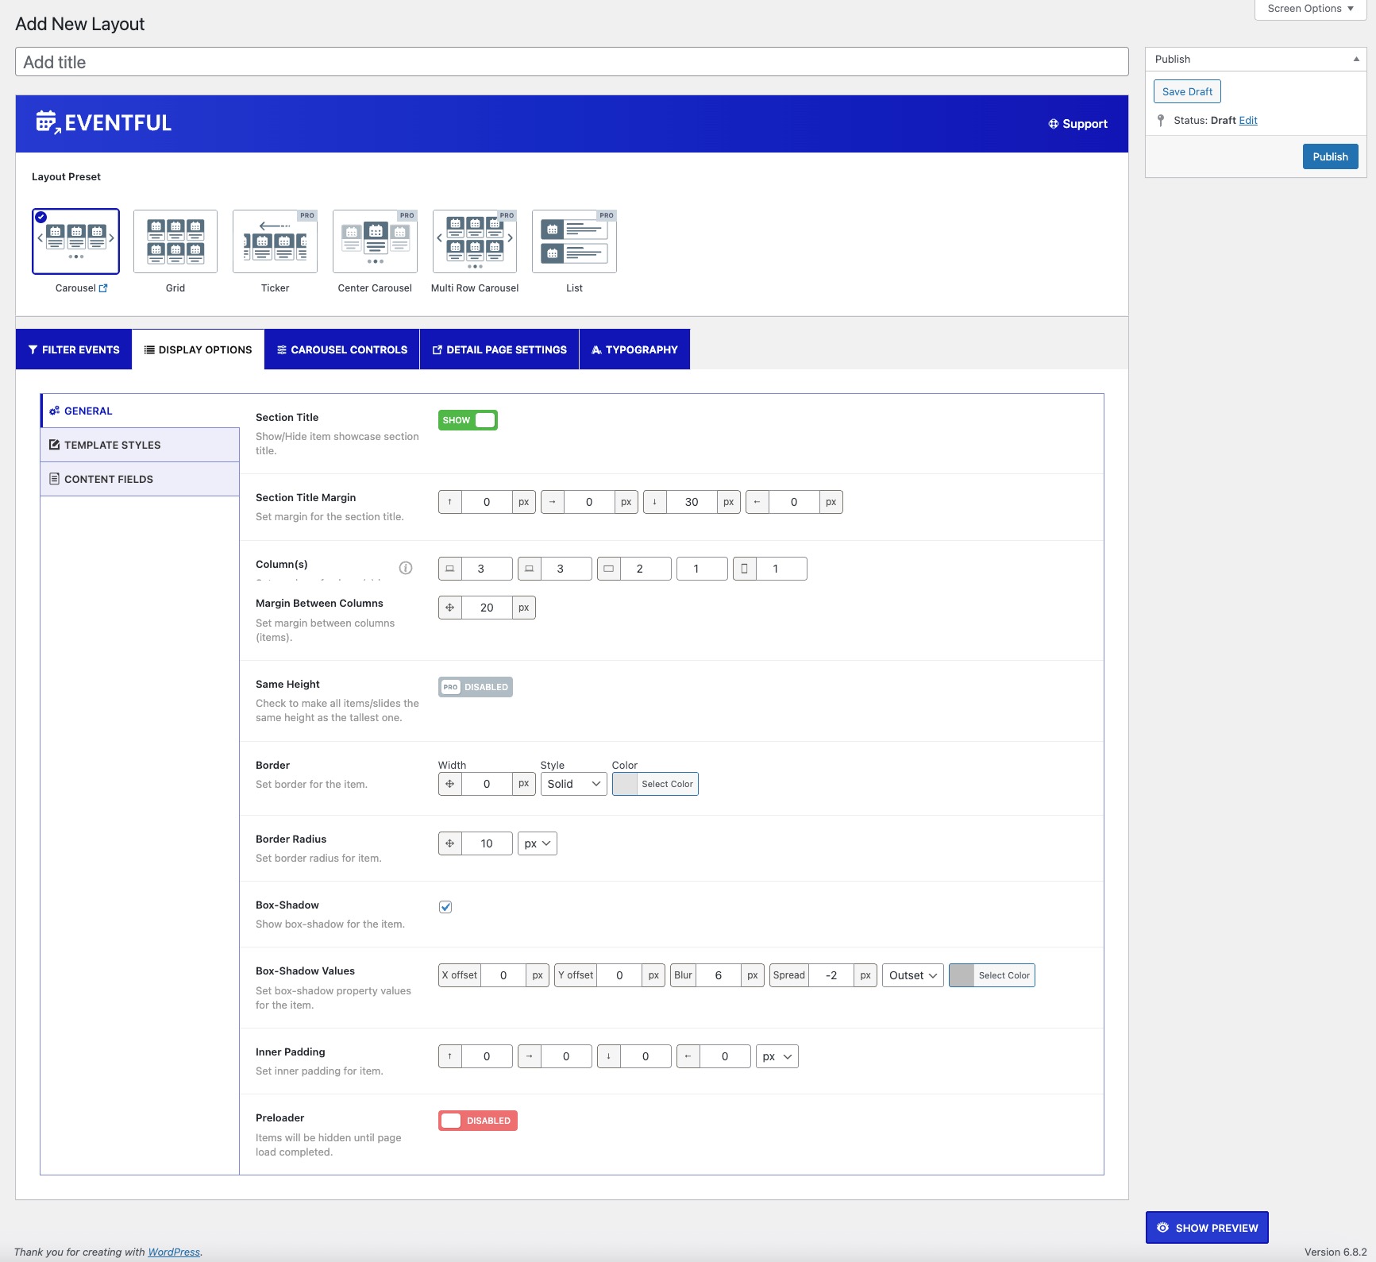
Task: Open the Border Style Solid dropdown
Action: click(x=573, y=784)
